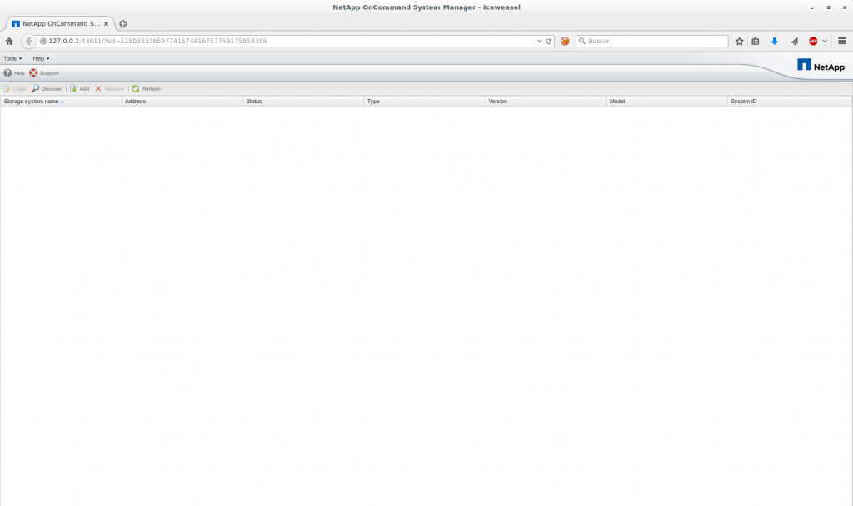Screen dimensions: 853x506
Task: Go to the browser home page
Action: (x=9, y=41)
